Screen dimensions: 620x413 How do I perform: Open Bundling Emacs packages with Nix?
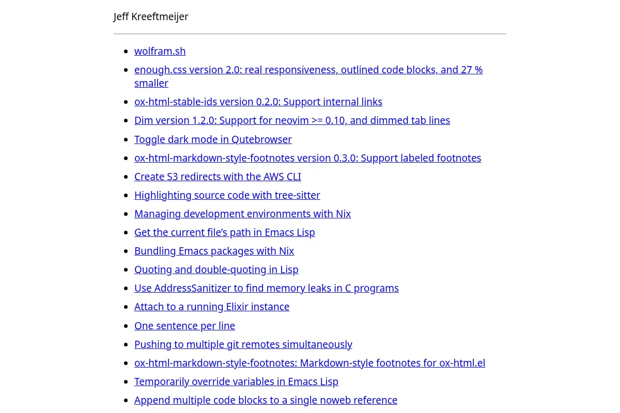[214, 251]
